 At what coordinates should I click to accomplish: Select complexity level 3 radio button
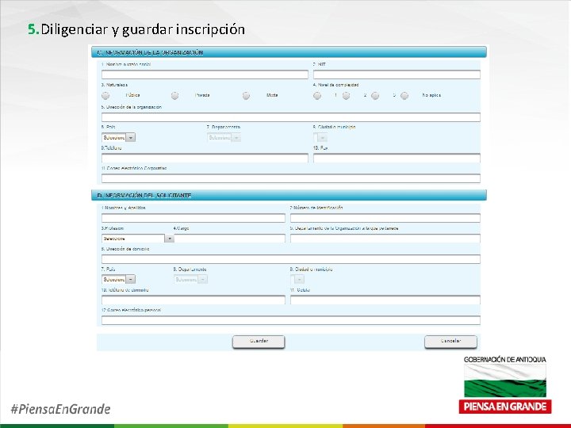(375, 95)
